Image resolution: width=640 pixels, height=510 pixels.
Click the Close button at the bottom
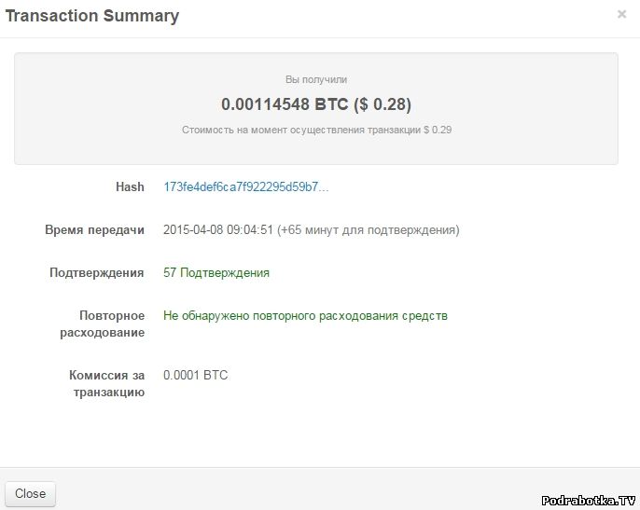(30, 493)
